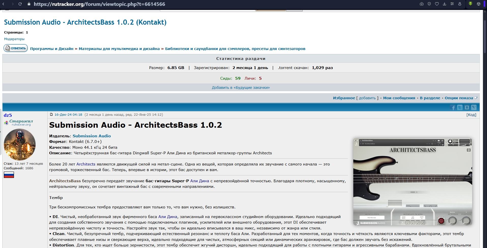Click the Старожил rank badge image

point(18,123)
